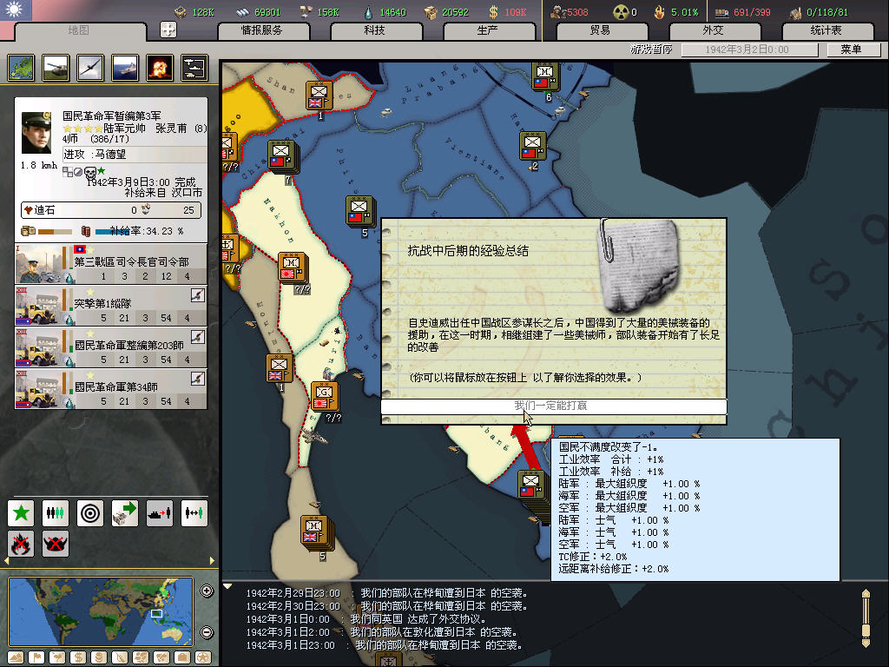Select the economic mapmode dollar icon
This screenshot has width=889, height=667.
point(78,658)
